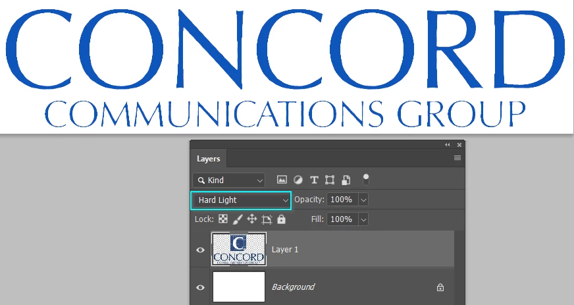Hide the Background layer eye icon

pos(200,287)
